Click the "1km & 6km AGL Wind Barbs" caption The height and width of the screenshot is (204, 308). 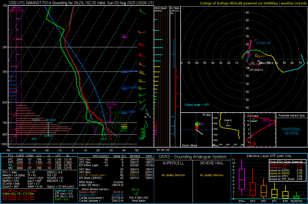pyautogui.click(x=139, y=199)
